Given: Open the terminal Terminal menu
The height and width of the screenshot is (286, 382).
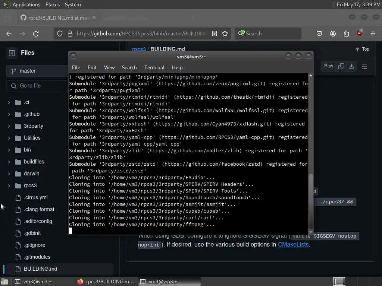Looking at the screenshot, I should click(x=154, y=68).
